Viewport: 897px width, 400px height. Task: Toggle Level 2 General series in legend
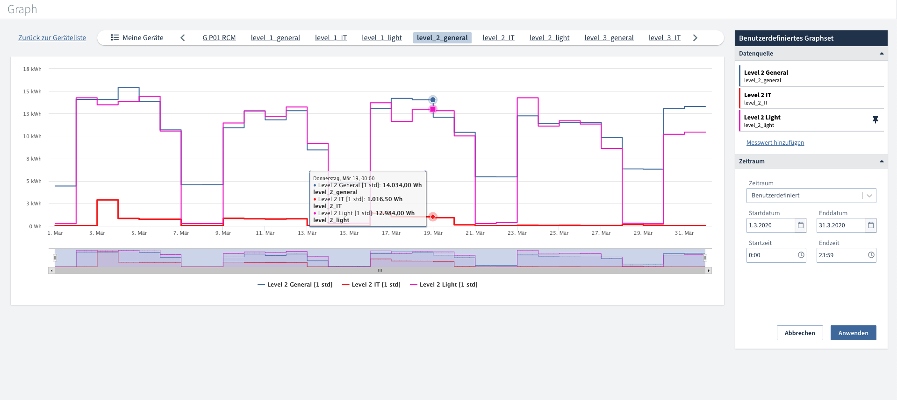point(294,285)
